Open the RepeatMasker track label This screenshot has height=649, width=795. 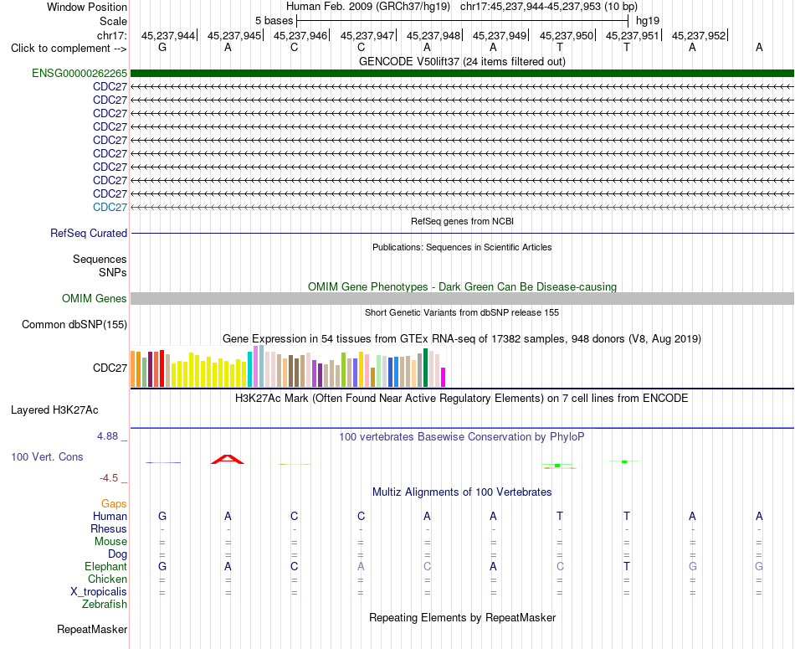point(92,629)
